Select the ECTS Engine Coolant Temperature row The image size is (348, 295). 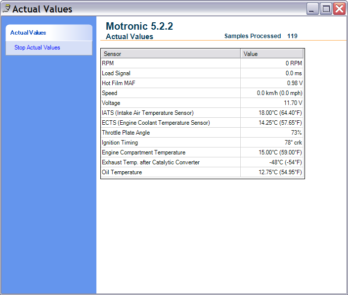coord(171,123)
